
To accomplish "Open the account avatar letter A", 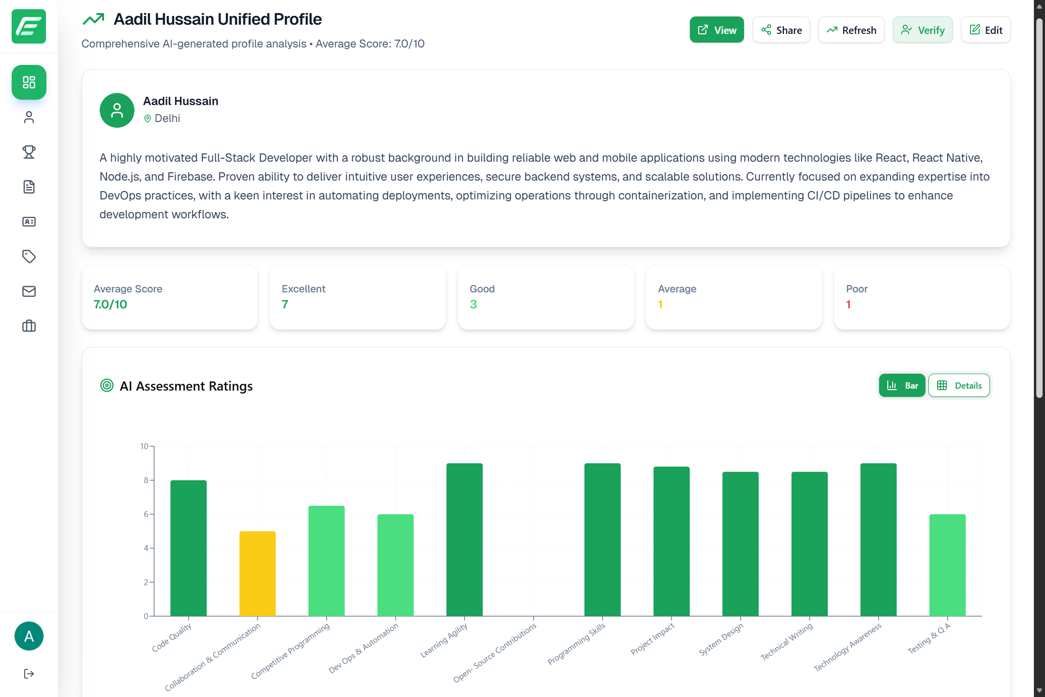I will tap(29, 636).
